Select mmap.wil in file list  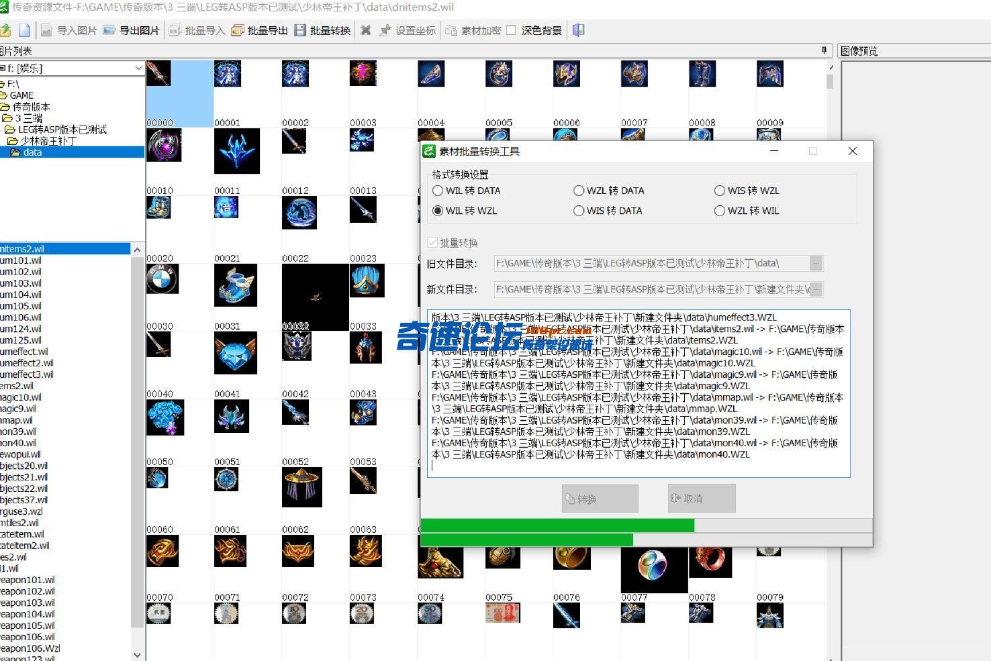[x=17, y=420]
